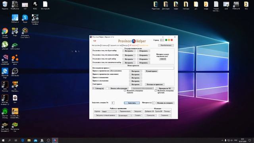Click the Добавить VK button

click(x=149, y=111)
